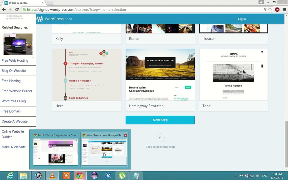
Task: Select the Hexa theme
Action: (x=87, y=80)
